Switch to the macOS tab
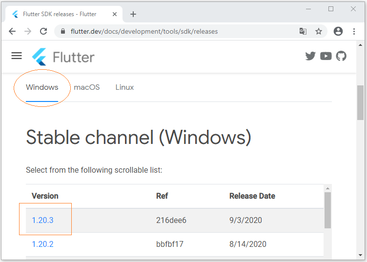This screenshot has height=262, width=367. [86, 87]
